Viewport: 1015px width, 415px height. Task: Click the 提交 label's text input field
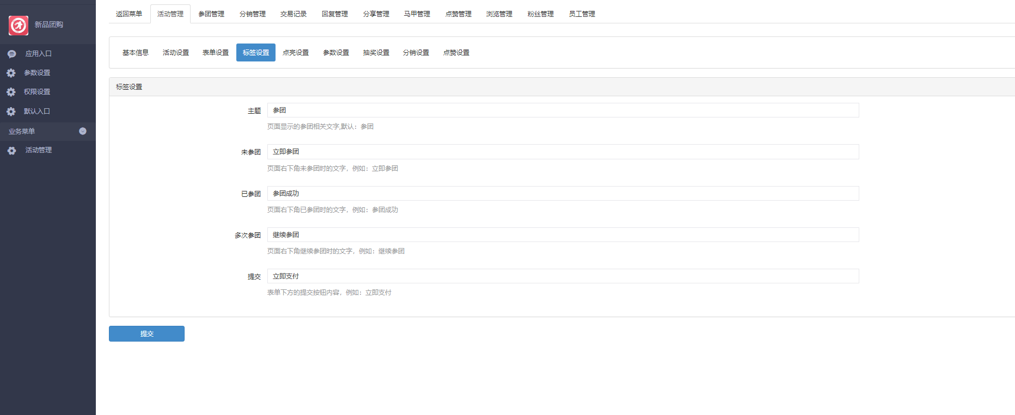click(x=563, y=276)
